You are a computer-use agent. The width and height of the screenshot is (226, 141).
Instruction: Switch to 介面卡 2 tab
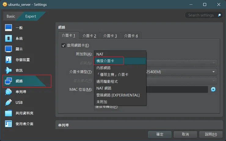(x=89, y=36)
